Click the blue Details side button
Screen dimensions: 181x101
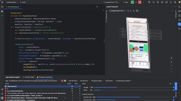click(x=176, y=86)
